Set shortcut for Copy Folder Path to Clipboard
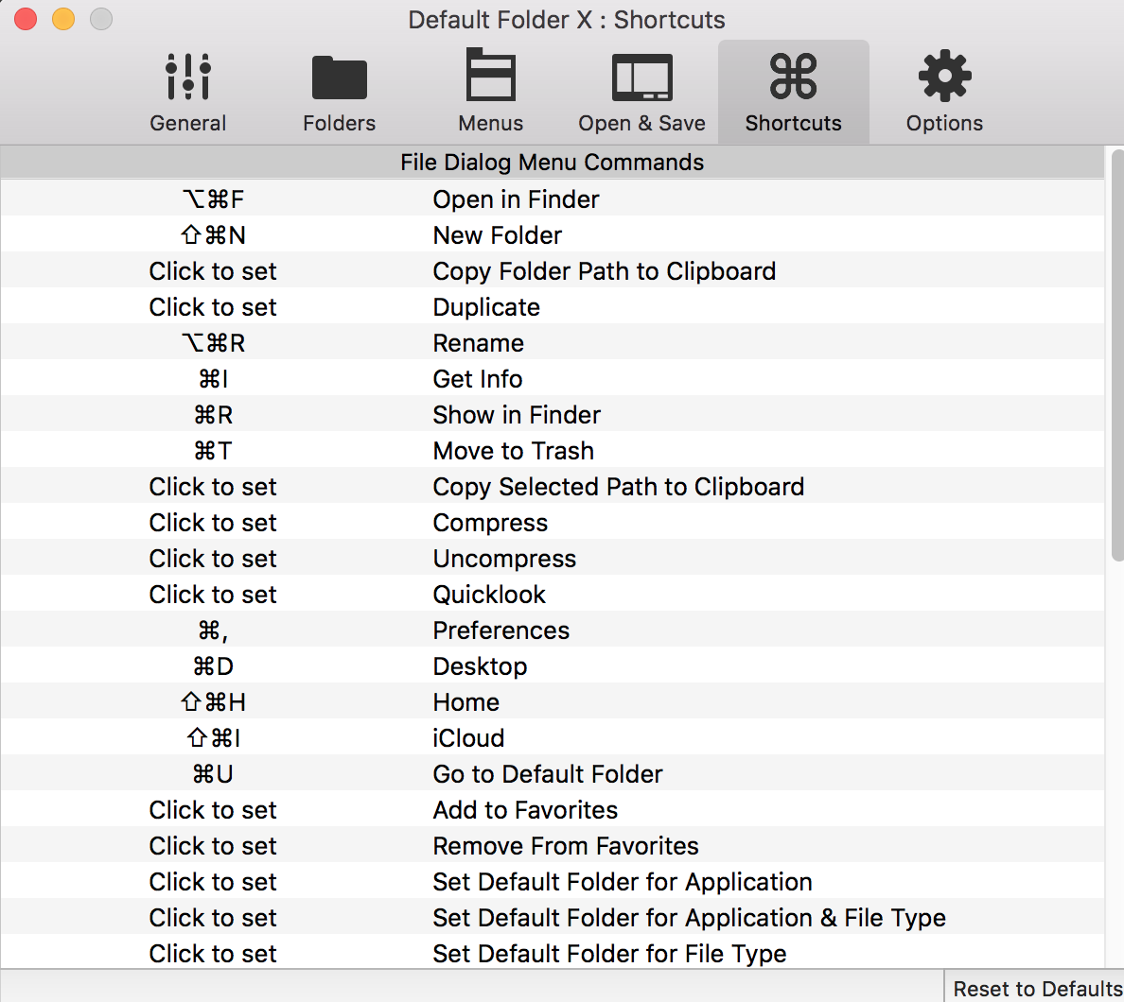The image size is (1124, 1002). point(213,271)
